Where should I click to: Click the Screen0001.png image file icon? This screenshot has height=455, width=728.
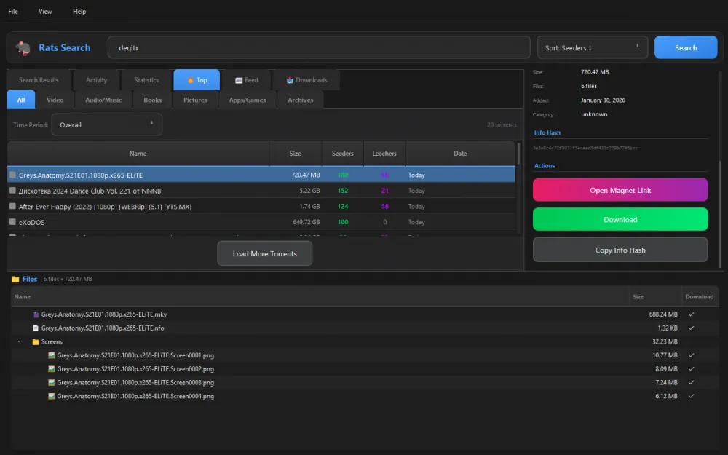click(52, 355)
